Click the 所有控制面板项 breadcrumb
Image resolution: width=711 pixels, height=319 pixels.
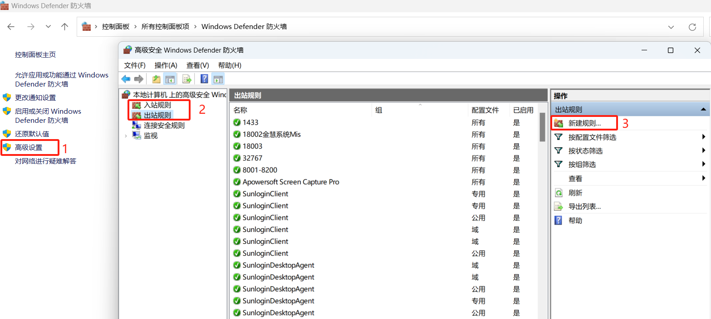pyautogui.click(x=165, y=27)
